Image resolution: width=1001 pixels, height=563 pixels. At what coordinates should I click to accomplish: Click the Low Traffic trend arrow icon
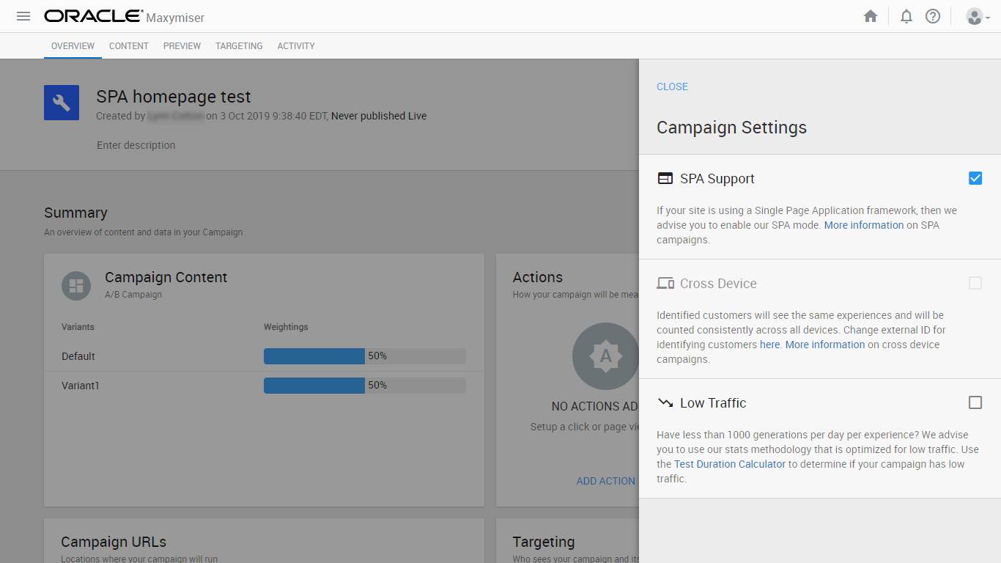[x=665, y=402]
